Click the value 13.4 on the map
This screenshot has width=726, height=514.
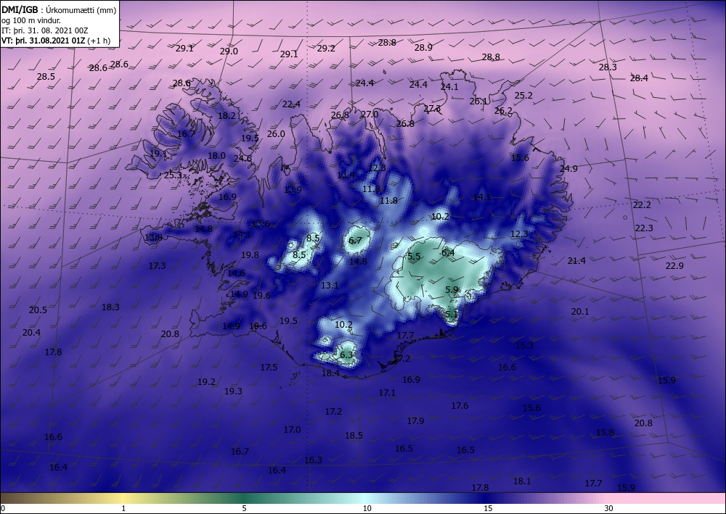click(346, 175)
